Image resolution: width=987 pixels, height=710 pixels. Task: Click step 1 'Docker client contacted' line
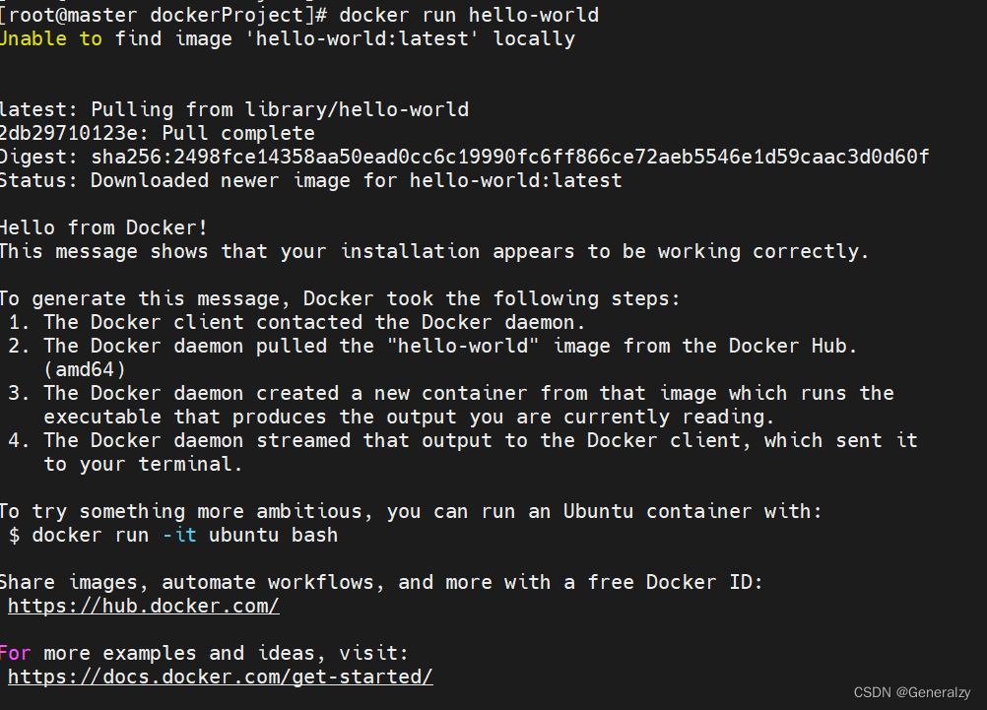pyautogui.click(x=296, y=322)
